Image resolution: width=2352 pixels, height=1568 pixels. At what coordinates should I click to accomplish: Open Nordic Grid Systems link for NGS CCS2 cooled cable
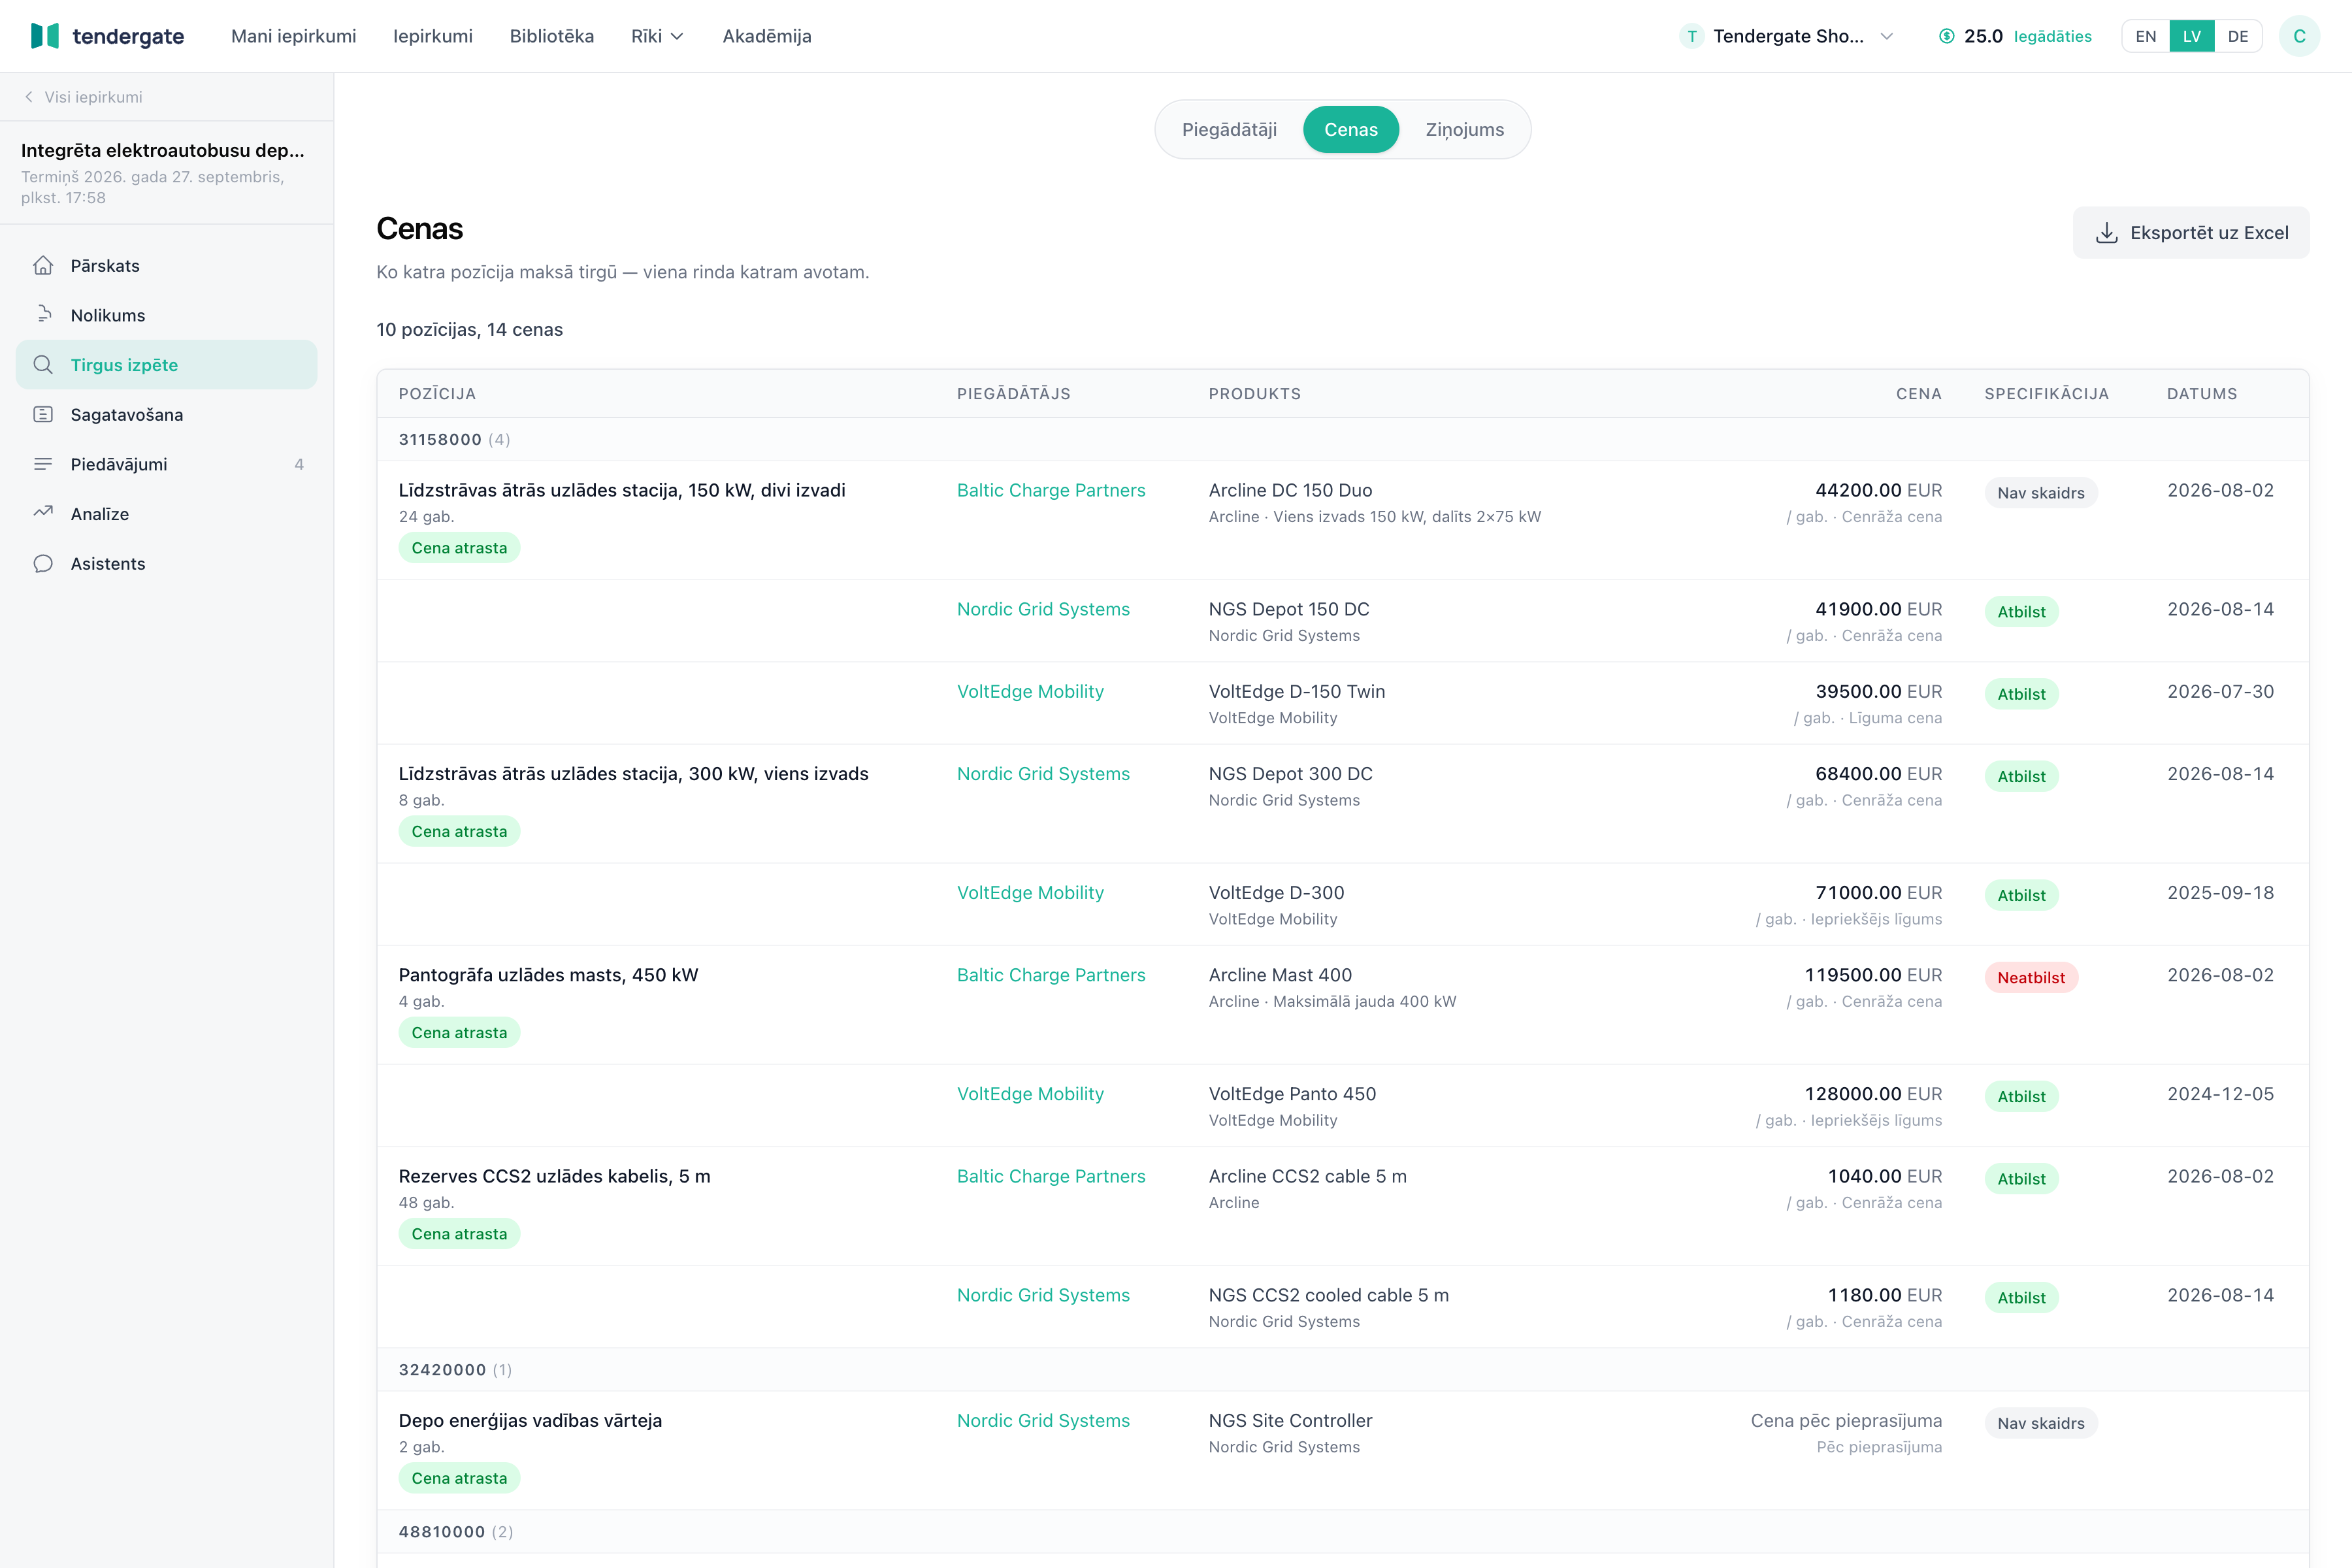(1043, 1295)
